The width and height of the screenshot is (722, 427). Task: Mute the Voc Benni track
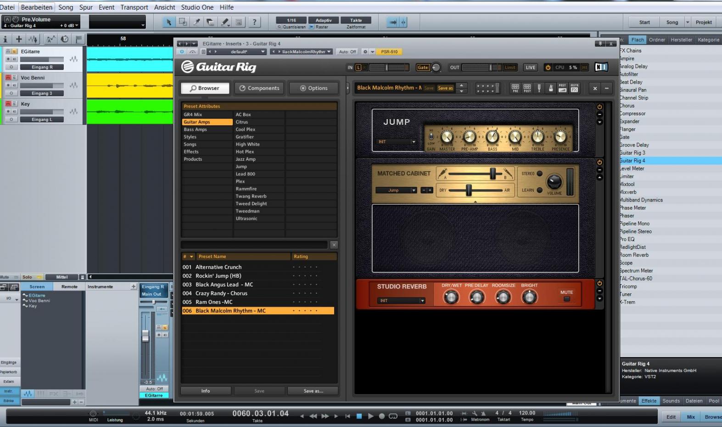tap(8, 78)
